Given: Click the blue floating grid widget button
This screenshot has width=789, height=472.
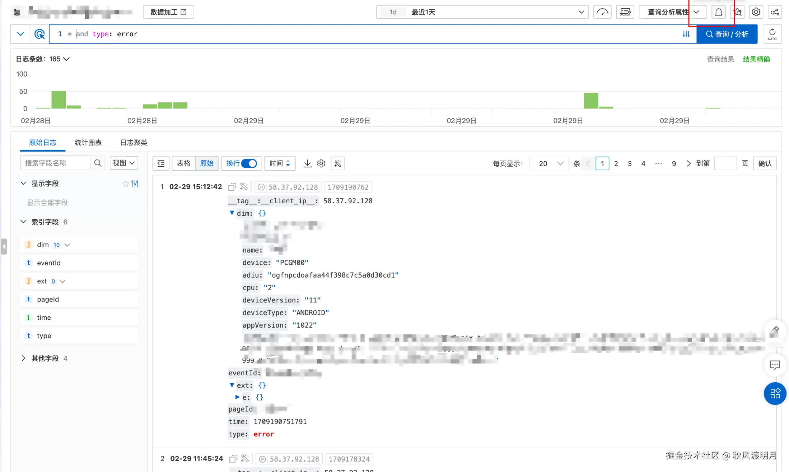Looking at the screenshot, I should click(x=775, y=393).
